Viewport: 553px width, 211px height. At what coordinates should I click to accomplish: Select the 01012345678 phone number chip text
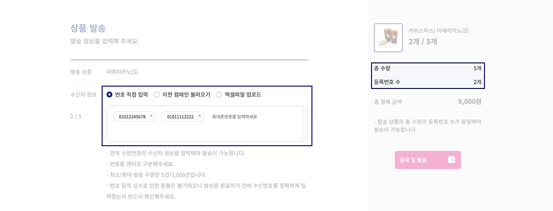(x=132, y=117)
